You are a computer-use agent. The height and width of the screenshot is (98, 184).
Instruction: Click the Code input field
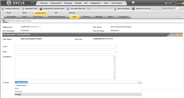click(65, 47)
